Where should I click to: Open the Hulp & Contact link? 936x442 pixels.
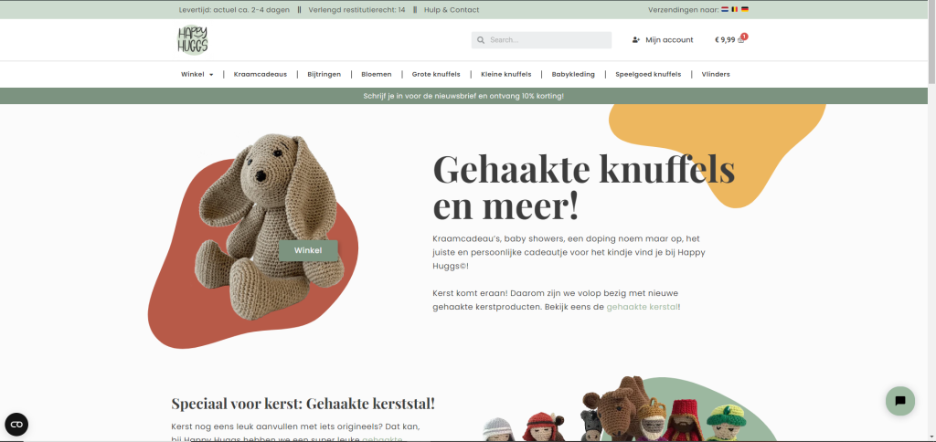click(452, 9)
